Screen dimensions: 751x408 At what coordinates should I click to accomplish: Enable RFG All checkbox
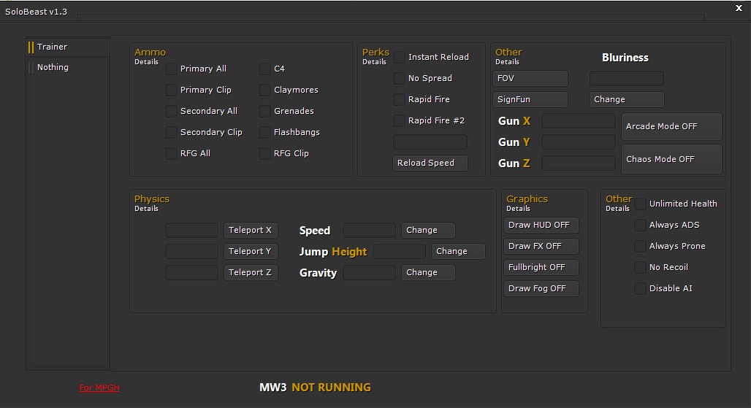click(x=171, y=153)
